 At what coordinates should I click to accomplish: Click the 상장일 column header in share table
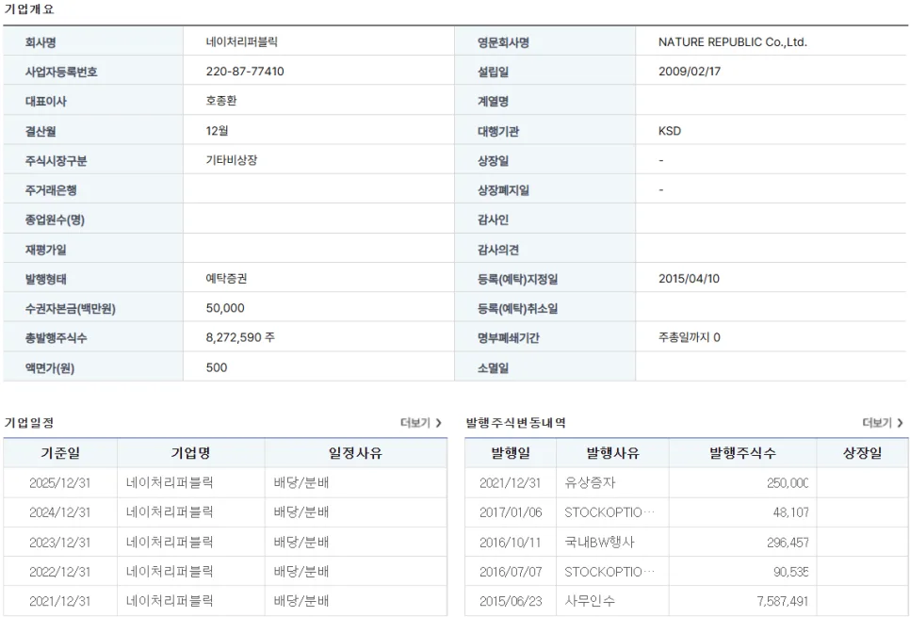tap(862, 453)
